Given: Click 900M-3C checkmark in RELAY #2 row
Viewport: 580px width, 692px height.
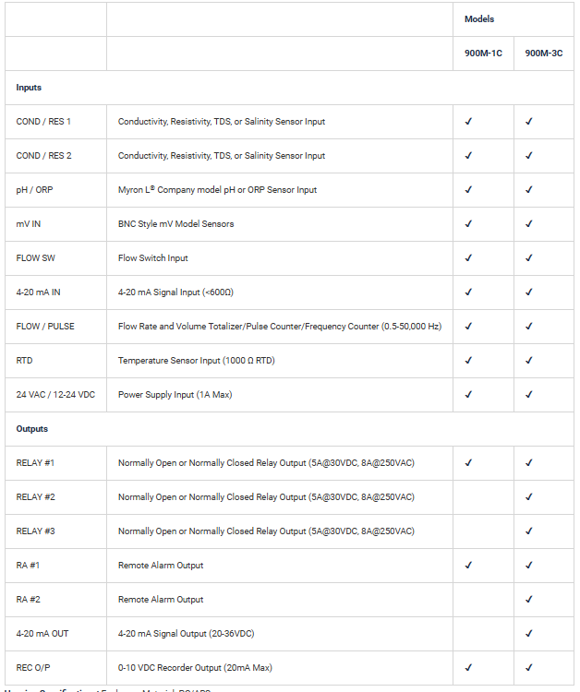Looking at the screenshot, I should tap(529, 497).
